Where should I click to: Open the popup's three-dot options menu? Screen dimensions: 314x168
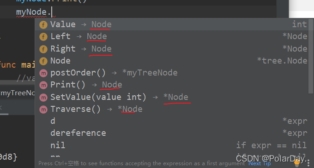pos(308,163)
